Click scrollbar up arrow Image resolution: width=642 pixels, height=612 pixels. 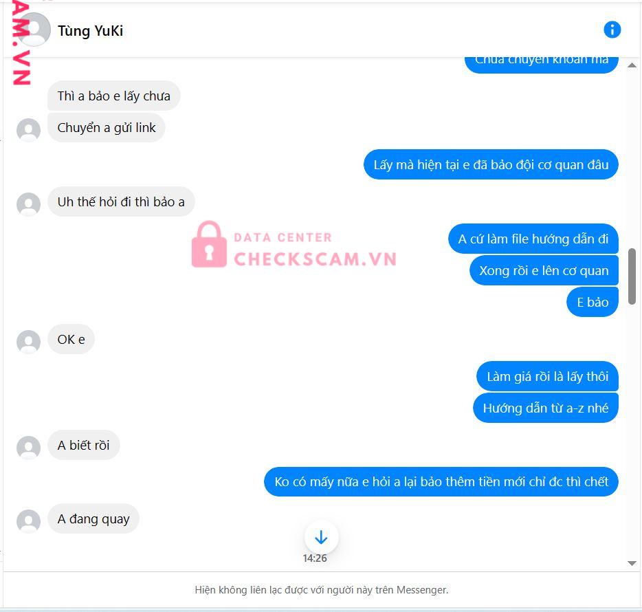(x=632, y=65)
